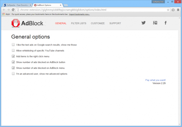Viewport: 182px width, 127px height.
Task: Go back with the back arrow
Action: 4,10
